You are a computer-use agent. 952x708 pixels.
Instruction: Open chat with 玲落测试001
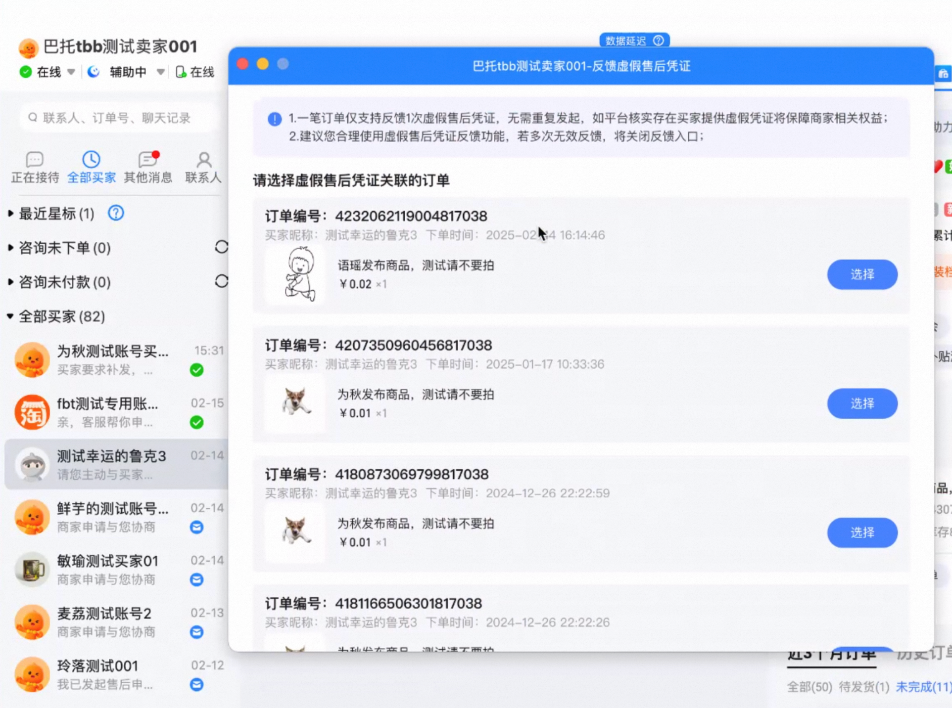coord(117,674)
